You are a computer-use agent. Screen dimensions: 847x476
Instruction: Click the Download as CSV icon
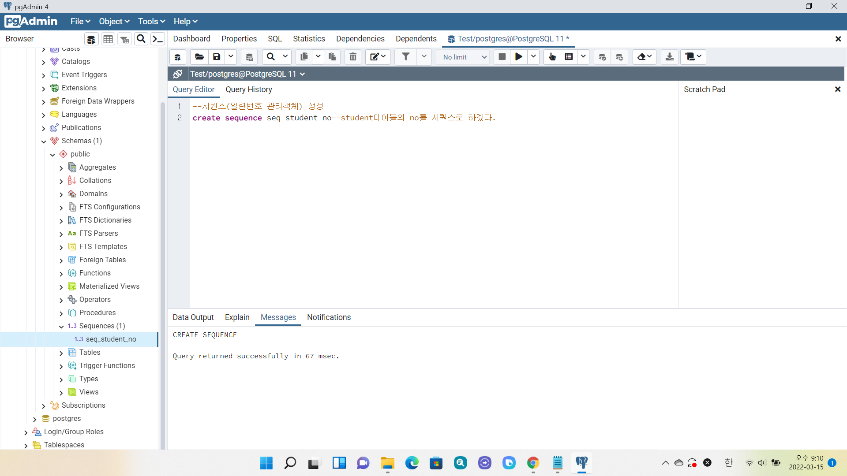point(669,57)
